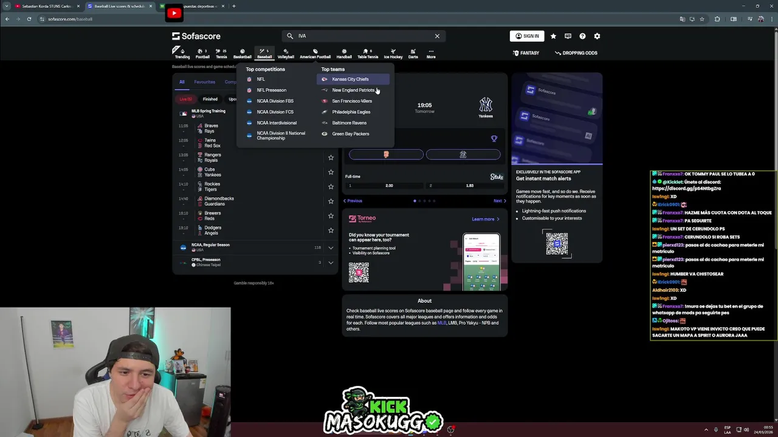Click the Yankees team logo
Screen dimensions: 778x437
point(485,104)
